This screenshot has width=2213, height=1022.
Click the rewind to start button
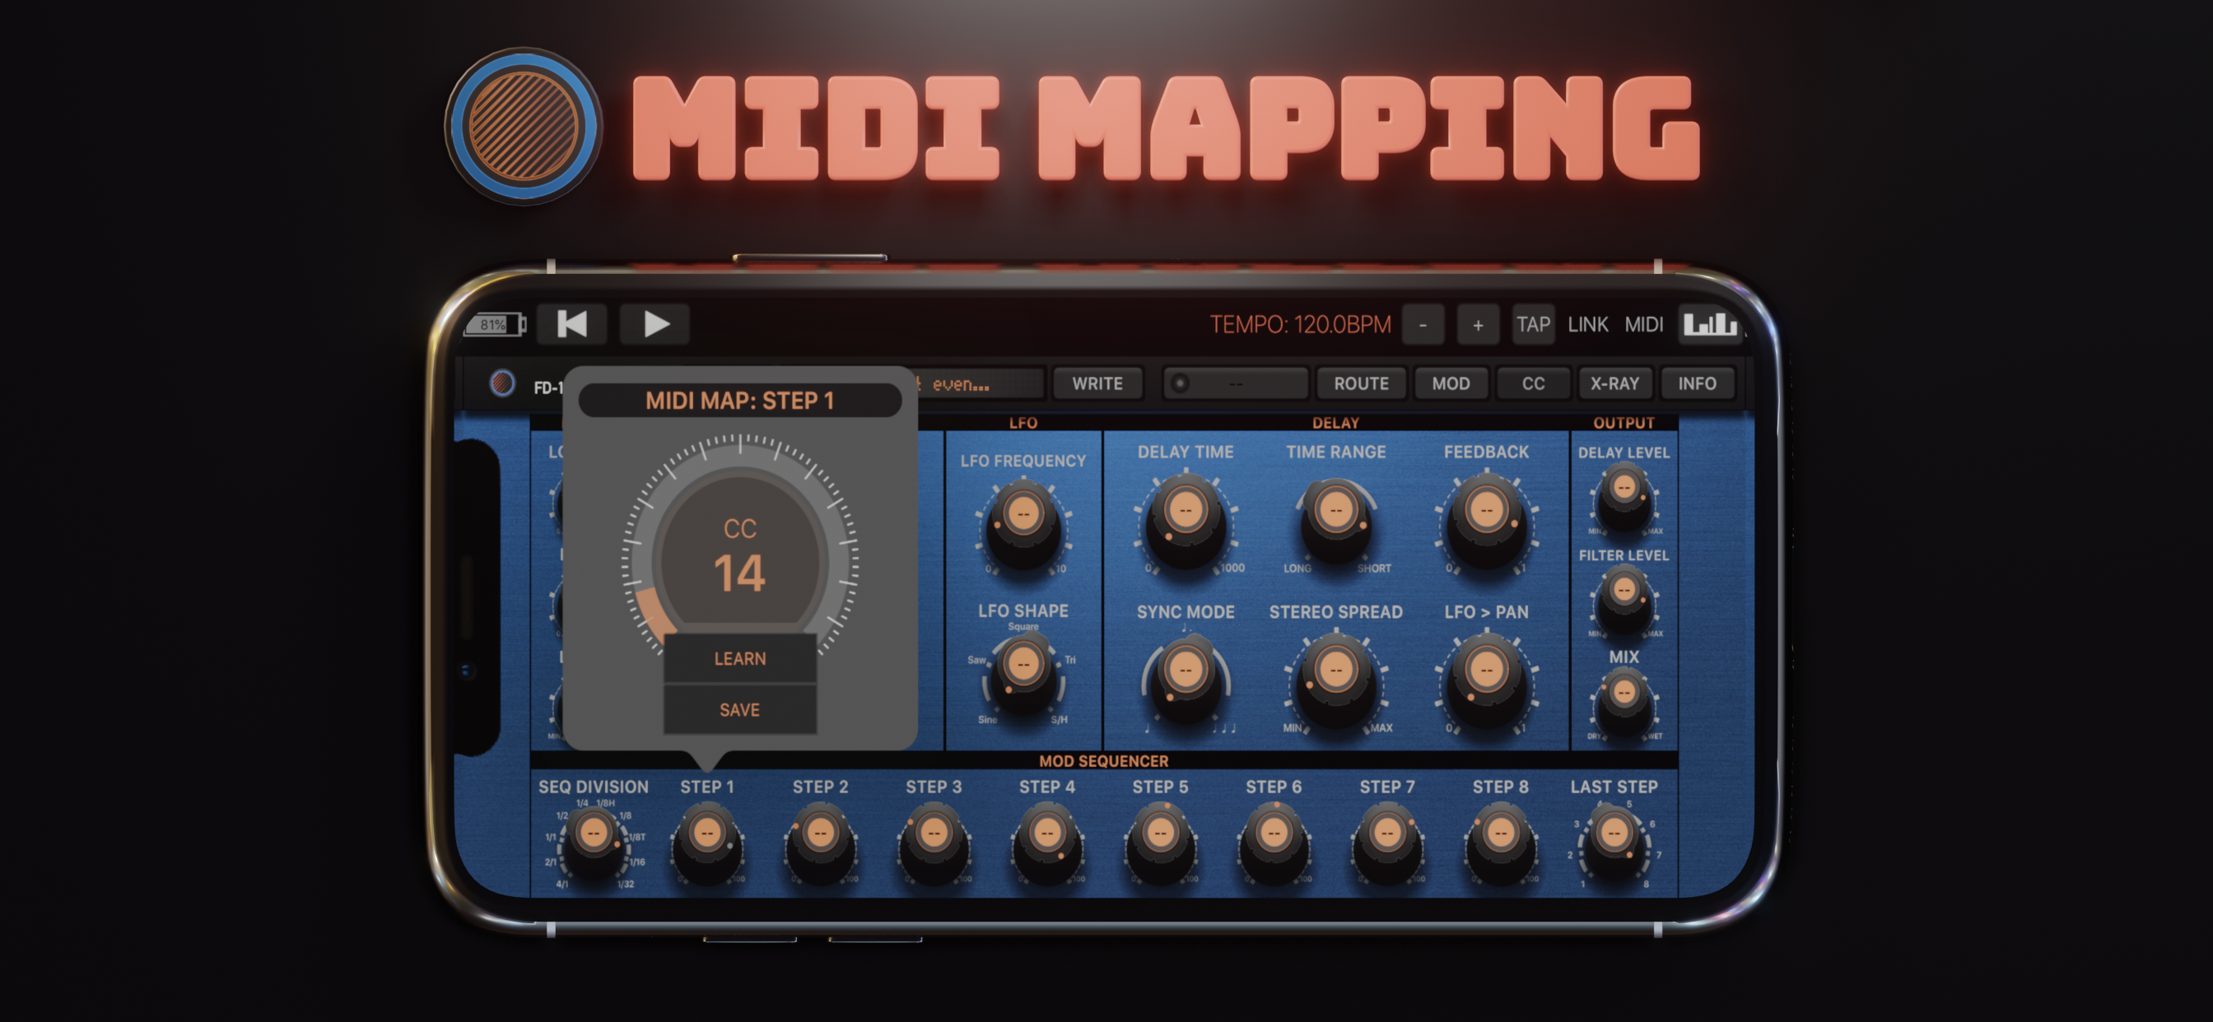pos(572,325)
